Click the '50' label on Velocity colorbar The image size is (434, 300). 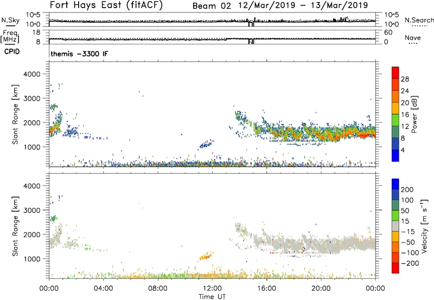click(405, 211)
